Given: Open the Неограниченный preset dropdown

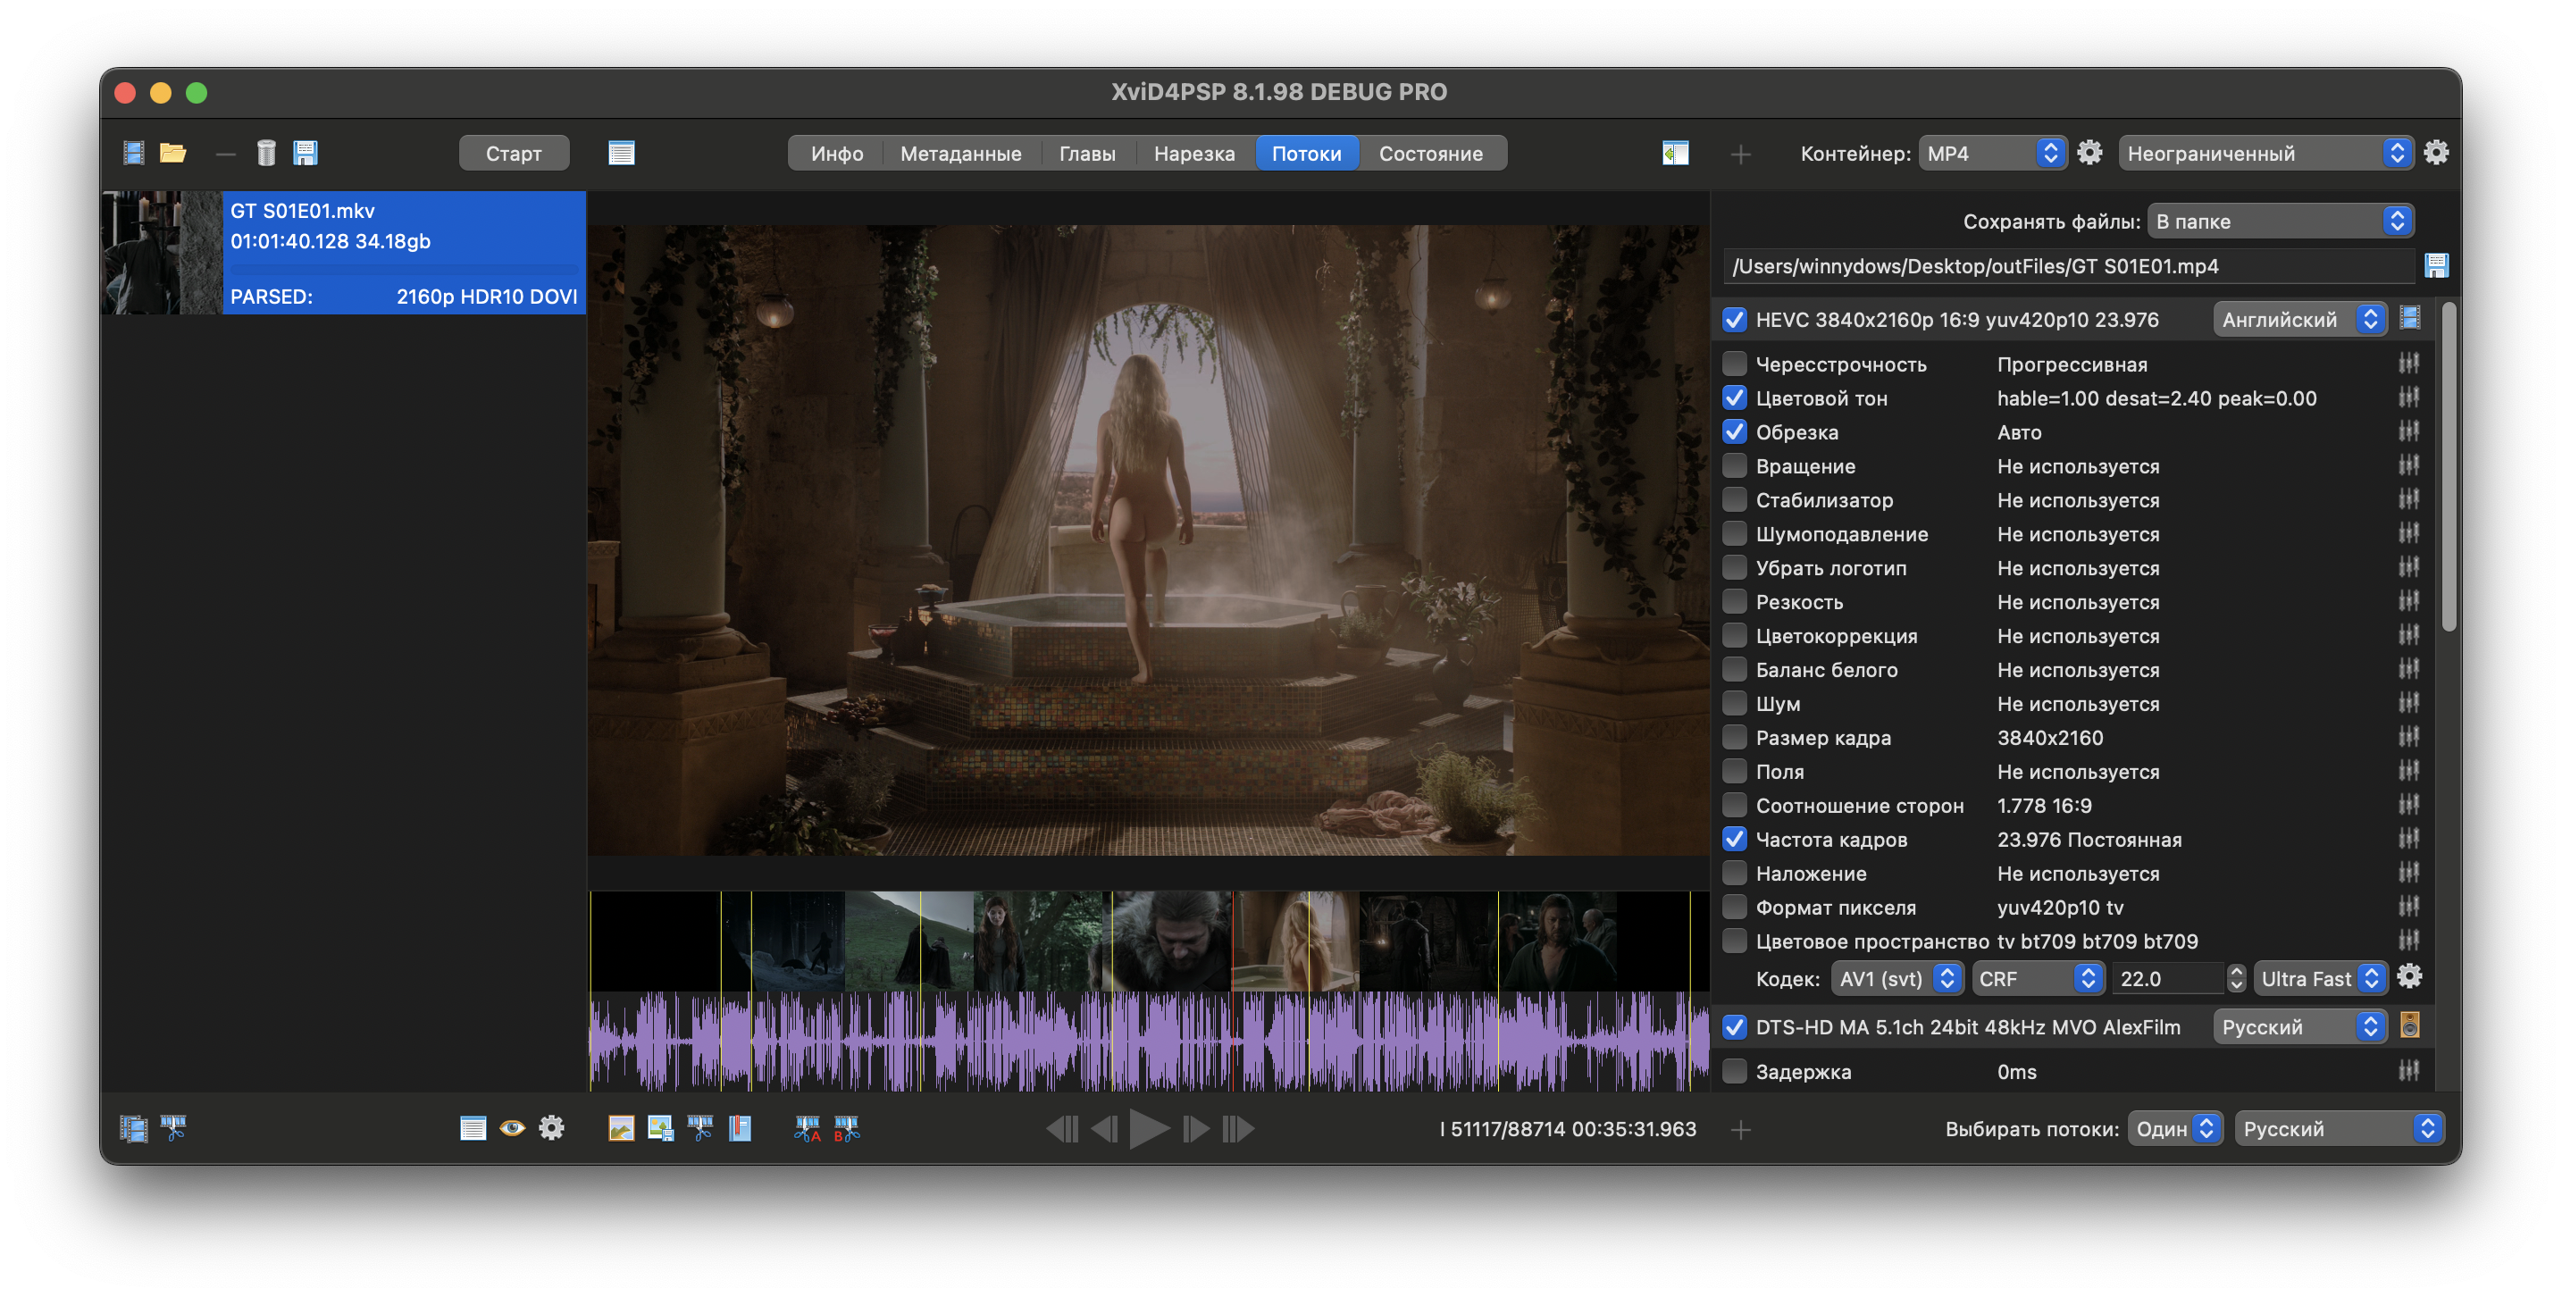Looking at the screenshot, I should tap(2265, 153).
